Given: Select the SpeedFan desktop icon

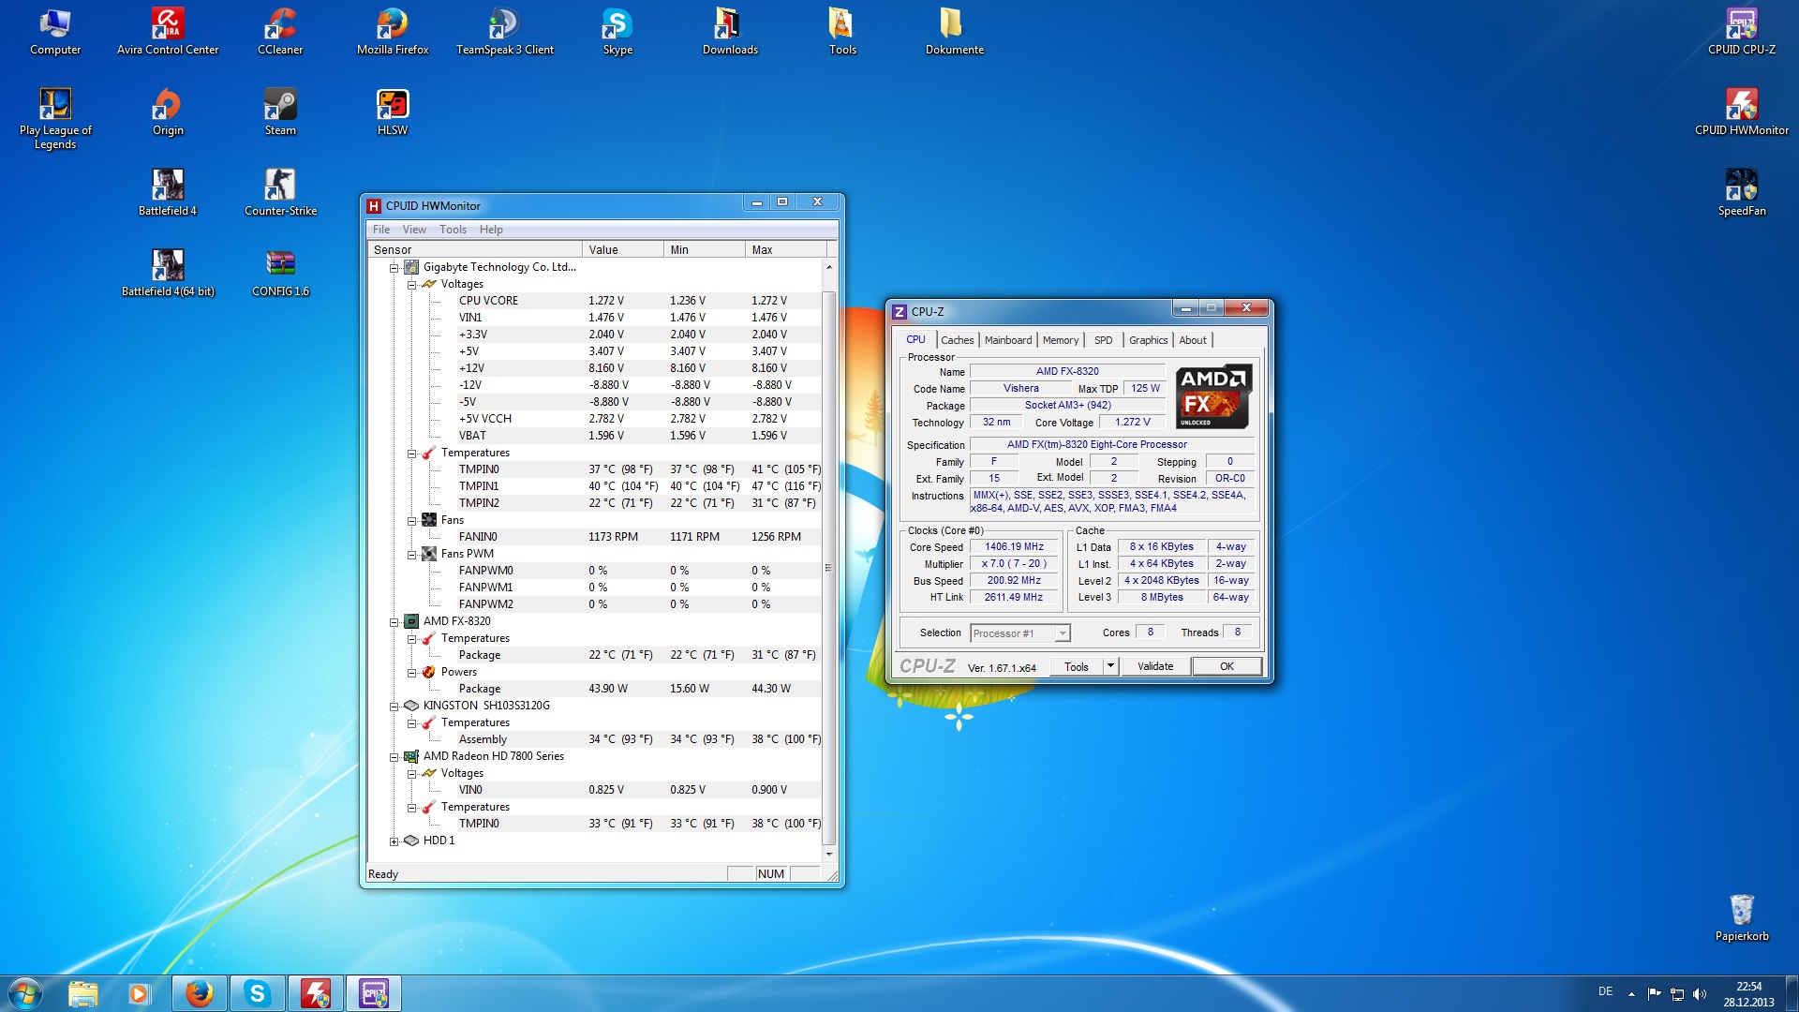Looking at the screenshot, I should click(x=1742, y=193).
